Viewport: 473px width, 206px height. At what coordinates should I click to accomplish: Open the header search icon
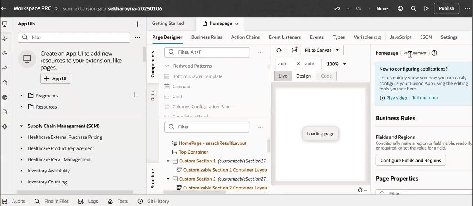[x=414, y=8]
